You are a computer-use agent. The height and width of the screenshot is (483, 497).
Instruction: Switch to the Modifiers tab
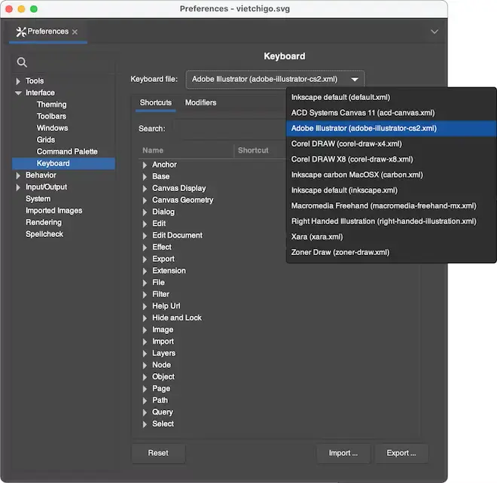click(200, 103)
